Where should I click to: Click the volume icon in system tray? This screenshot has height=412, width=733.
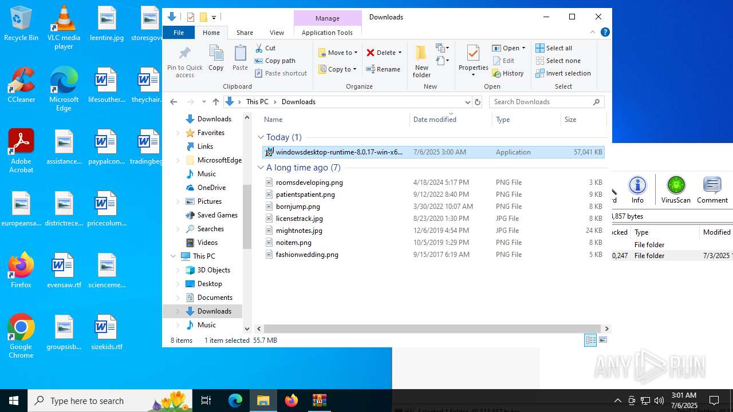point(659,401)
